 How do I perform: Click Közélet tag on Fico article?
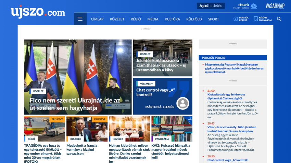tap(38, 91)
